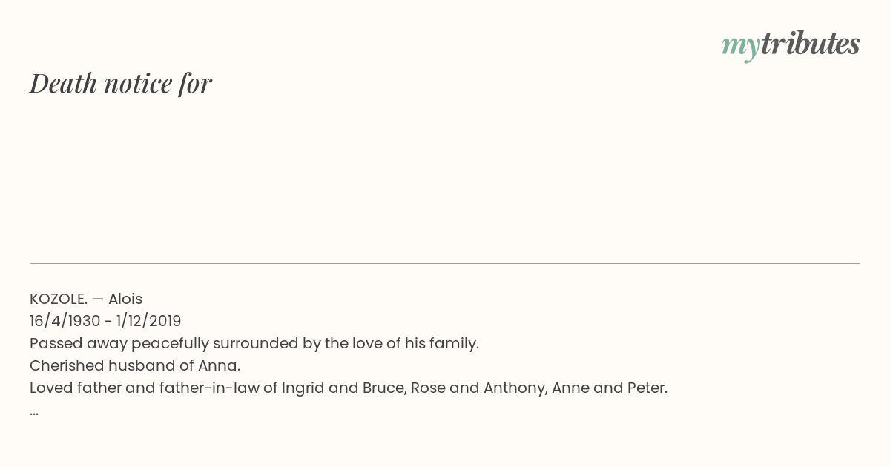Click the green "my" part of logo

[x=741, y=47]
